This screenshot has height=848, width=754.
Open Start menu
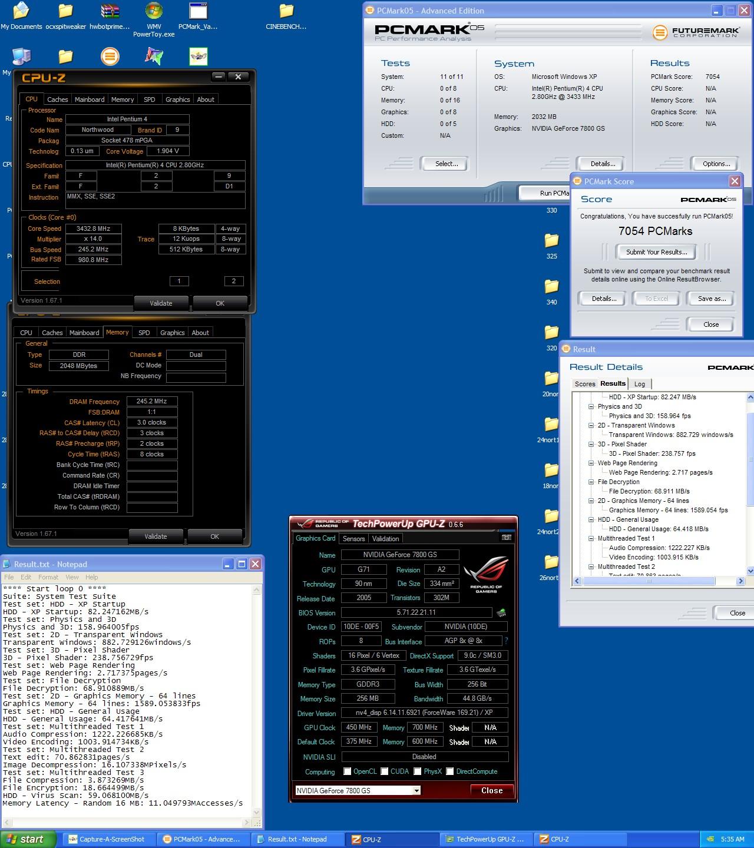click(x=28, y=839)
